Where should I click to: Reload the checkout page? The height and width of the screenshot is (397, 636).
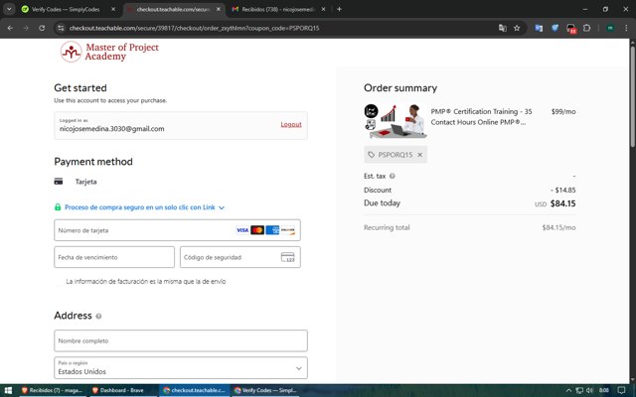(x=42, y=28)
